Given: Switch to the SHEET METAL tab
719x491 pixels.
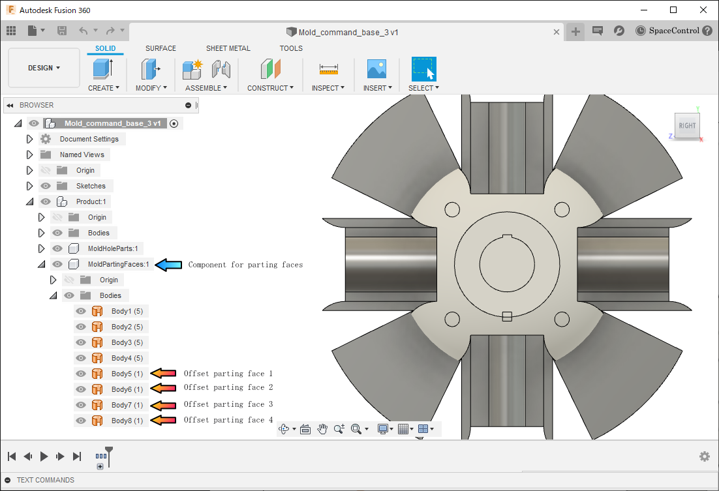Looking at the screenshot, I should click(228, 48).
